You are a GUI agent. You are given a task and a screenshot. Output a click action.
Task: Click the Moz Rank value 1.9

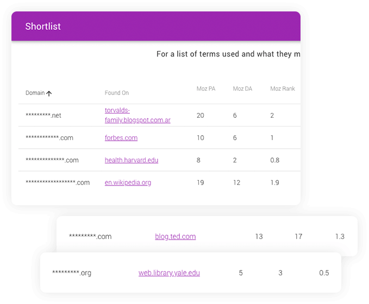[x=274, y=182]
